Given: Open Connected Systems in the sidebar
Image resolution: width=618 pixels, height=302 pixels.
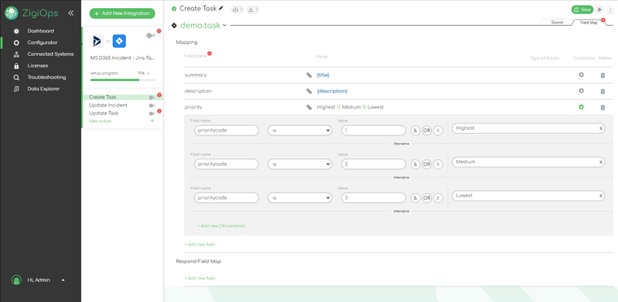Looking at the screenshot, I should 50,54.
